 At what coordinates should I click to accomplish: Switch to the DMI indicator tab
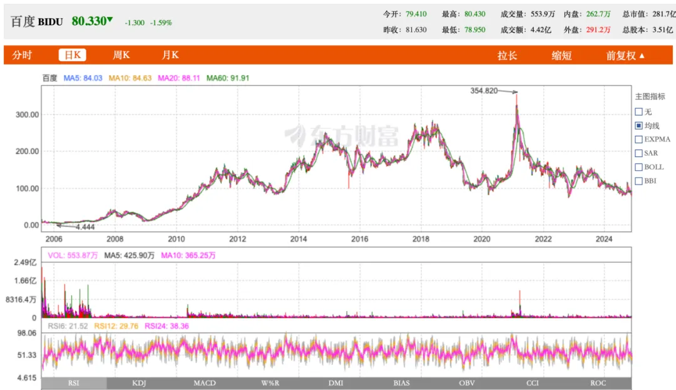pos(336,383)
